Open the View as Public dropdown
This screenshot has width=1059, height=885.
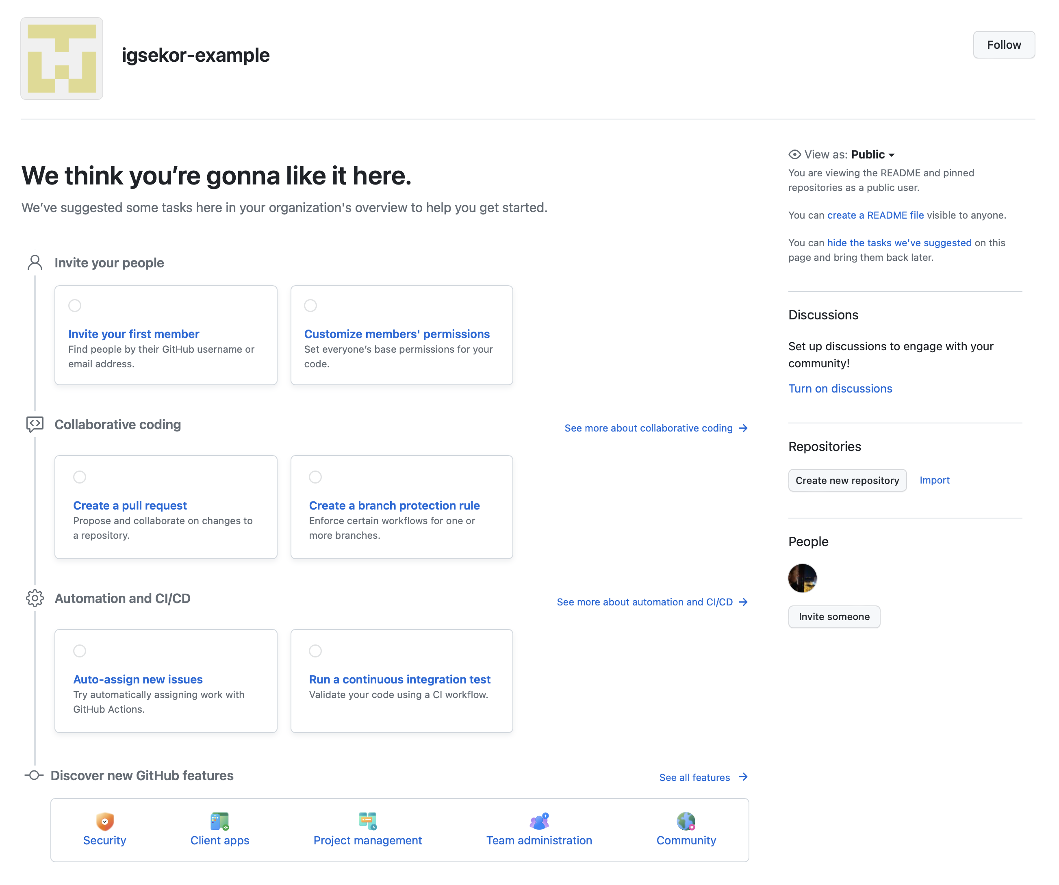coord(872,154)
